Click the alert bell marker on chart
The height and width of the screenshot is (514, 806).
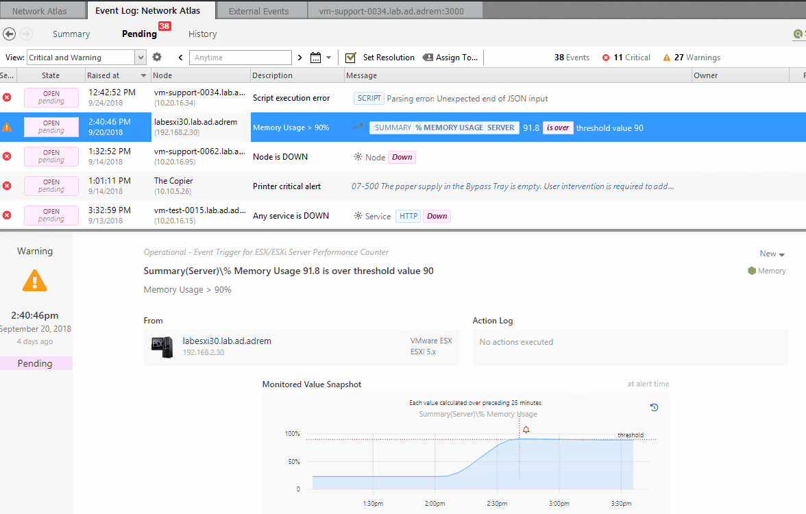coord(526,430)
